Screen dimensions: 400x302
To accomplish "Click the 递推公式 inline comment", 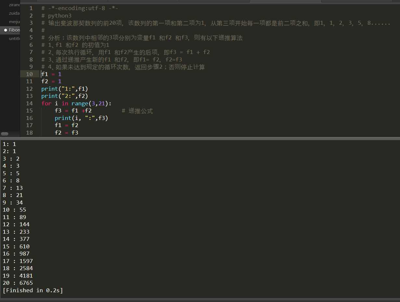I will (x=140, y=111).
